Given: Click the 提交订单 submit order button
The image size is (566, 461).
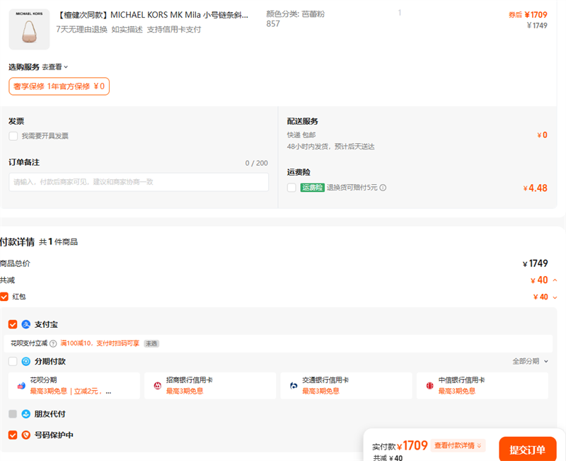Looking at the screenshot, I should (527, 450).
